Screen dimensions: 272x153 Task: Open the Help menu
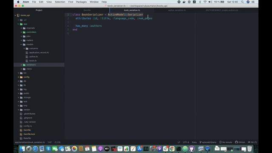click(x=104, y=2)
